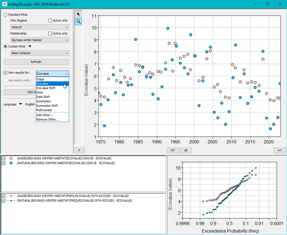Screen dimensions: 287x235
Task: Activate the magnifier zoom tool
Action: 79,22
